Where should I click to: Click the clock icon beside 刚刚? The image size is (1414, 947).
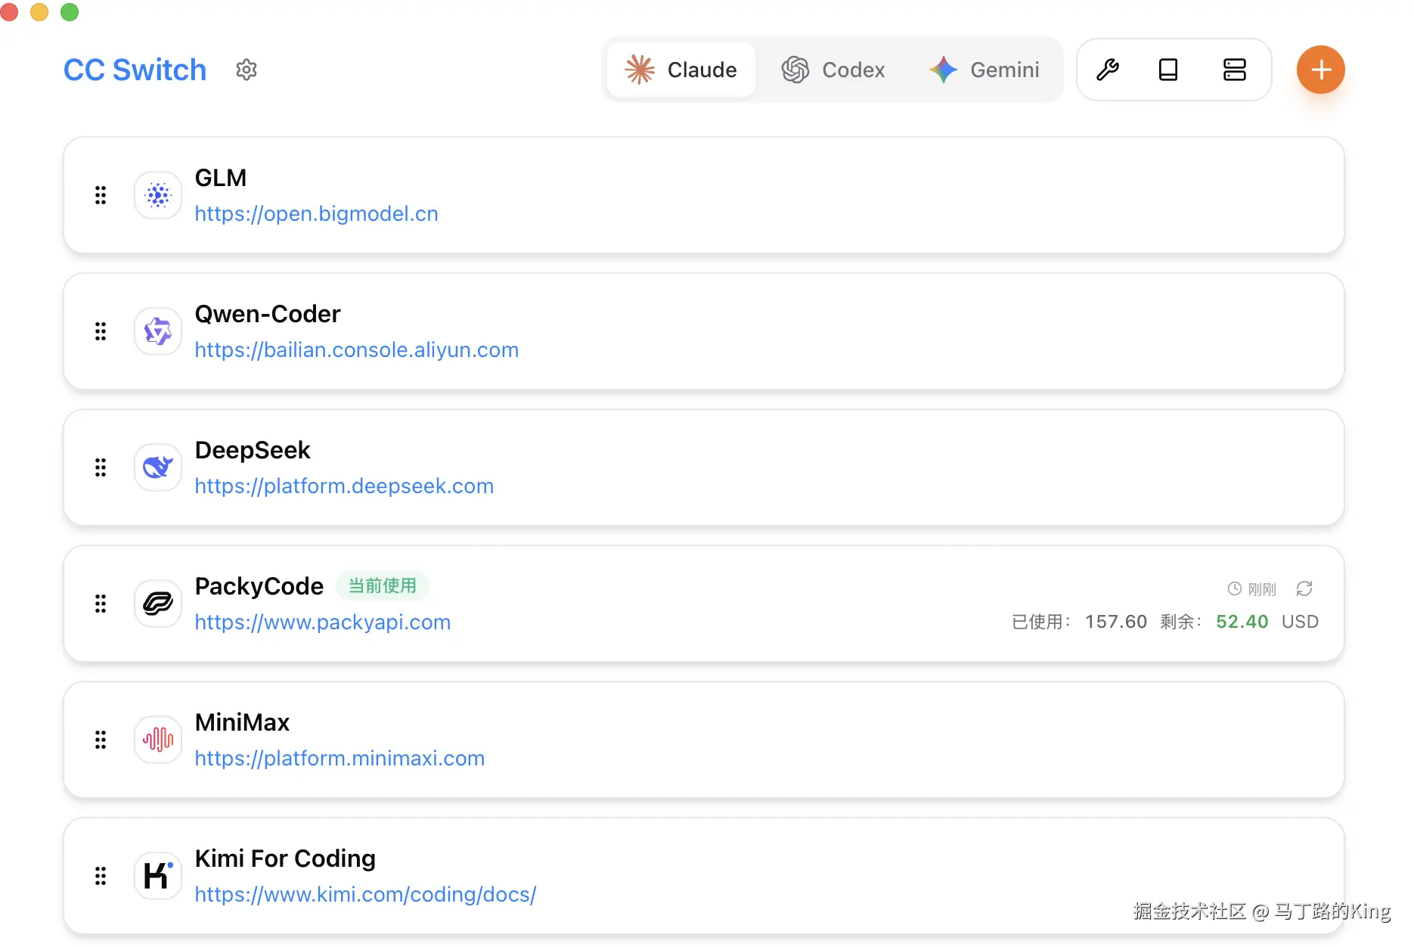[x=1235, y=588]
